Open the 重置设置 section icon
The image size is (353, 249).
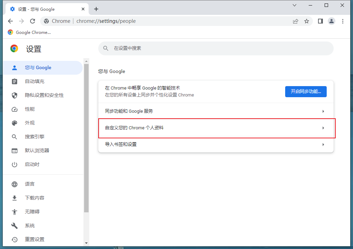click(x=14, y=239)
